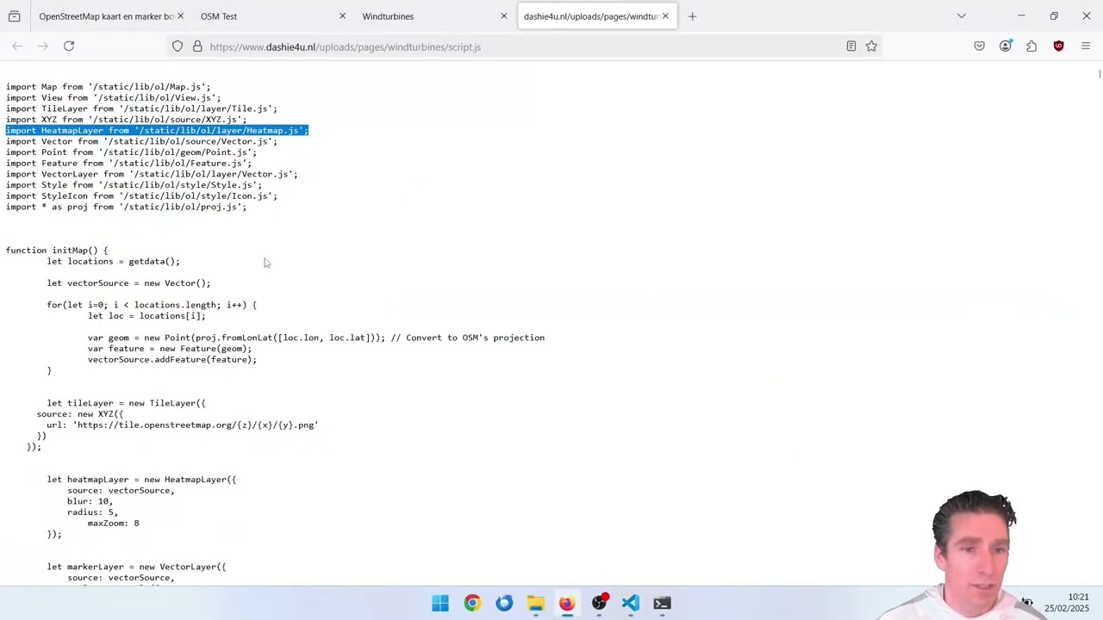Click the 'import XYZ from' line
This screenshot has width=1103, height=620.
(x=126, y=120)
